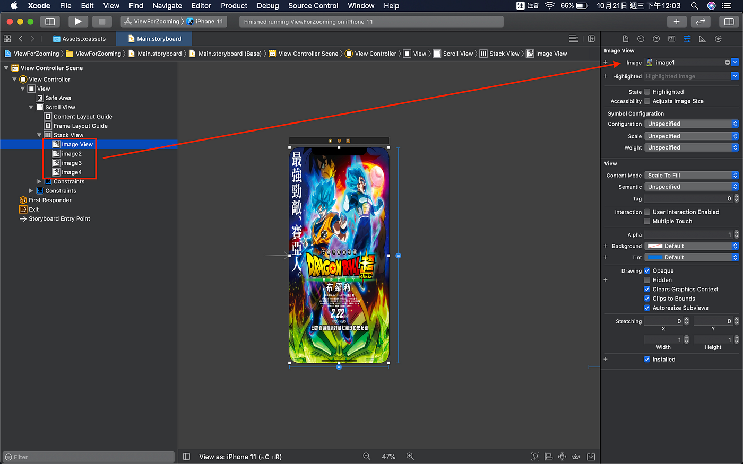Viewport: 743px width, 464px height.
Task: Open macOS Spotlight search
Action: click(x=694, y=6)
